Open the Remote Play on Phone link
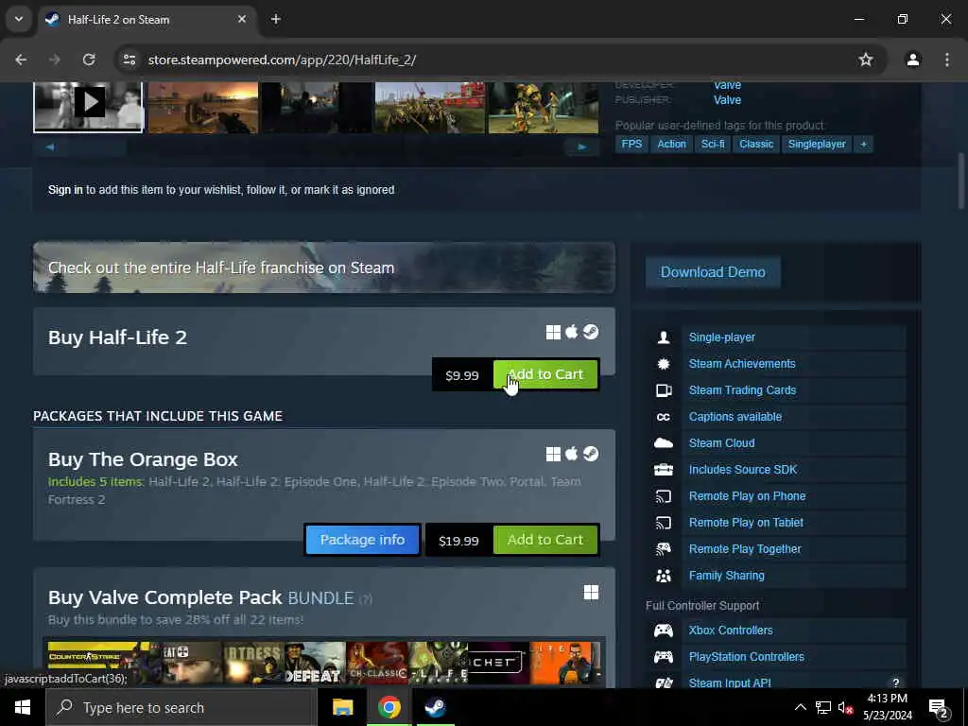Image resolution: width=968 pixels, height=726 pixels. 747,496
